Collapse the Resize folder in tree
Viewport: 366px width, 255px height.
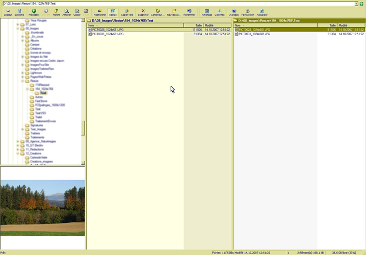point(22,81)
